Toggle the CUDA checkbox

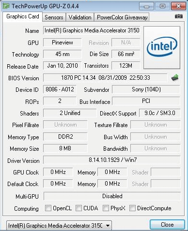(78, 208)
